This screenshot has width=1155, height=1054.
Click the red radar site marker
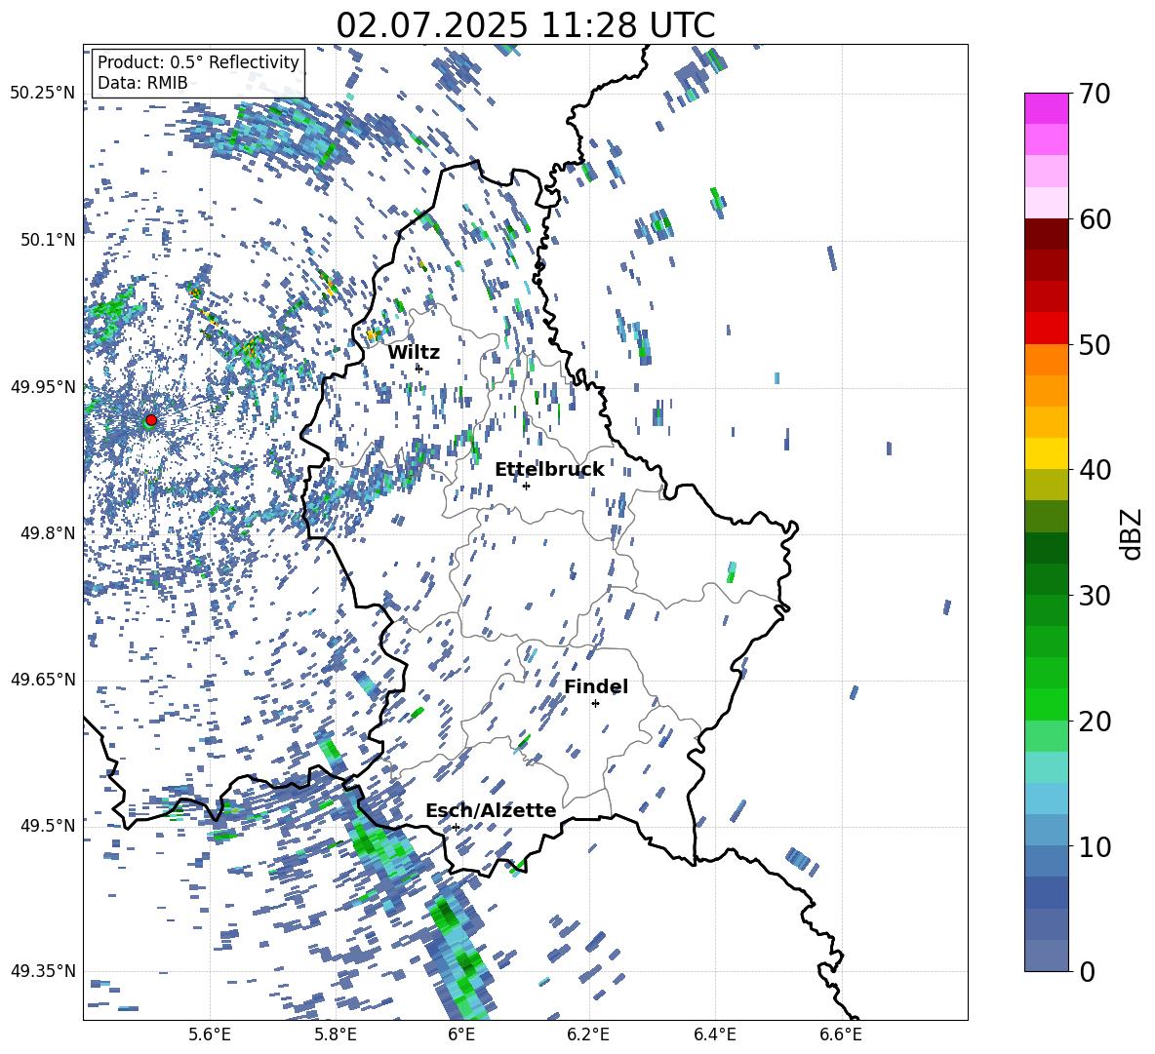tap(151, 419)
